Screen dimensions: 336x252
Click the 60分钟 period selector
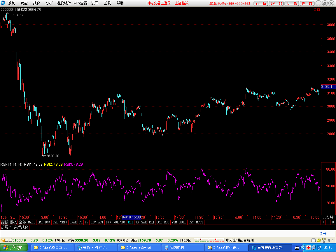tap(328, 217)
